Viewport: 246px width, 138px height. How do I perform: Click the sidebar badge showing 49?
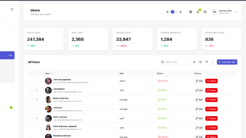point(11,107)
